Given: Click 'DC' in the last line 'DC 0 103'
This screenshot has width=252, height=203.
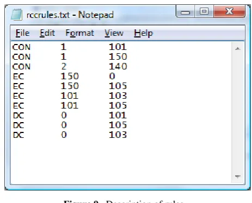Looking at the screenshot, I should click(19, 135).
